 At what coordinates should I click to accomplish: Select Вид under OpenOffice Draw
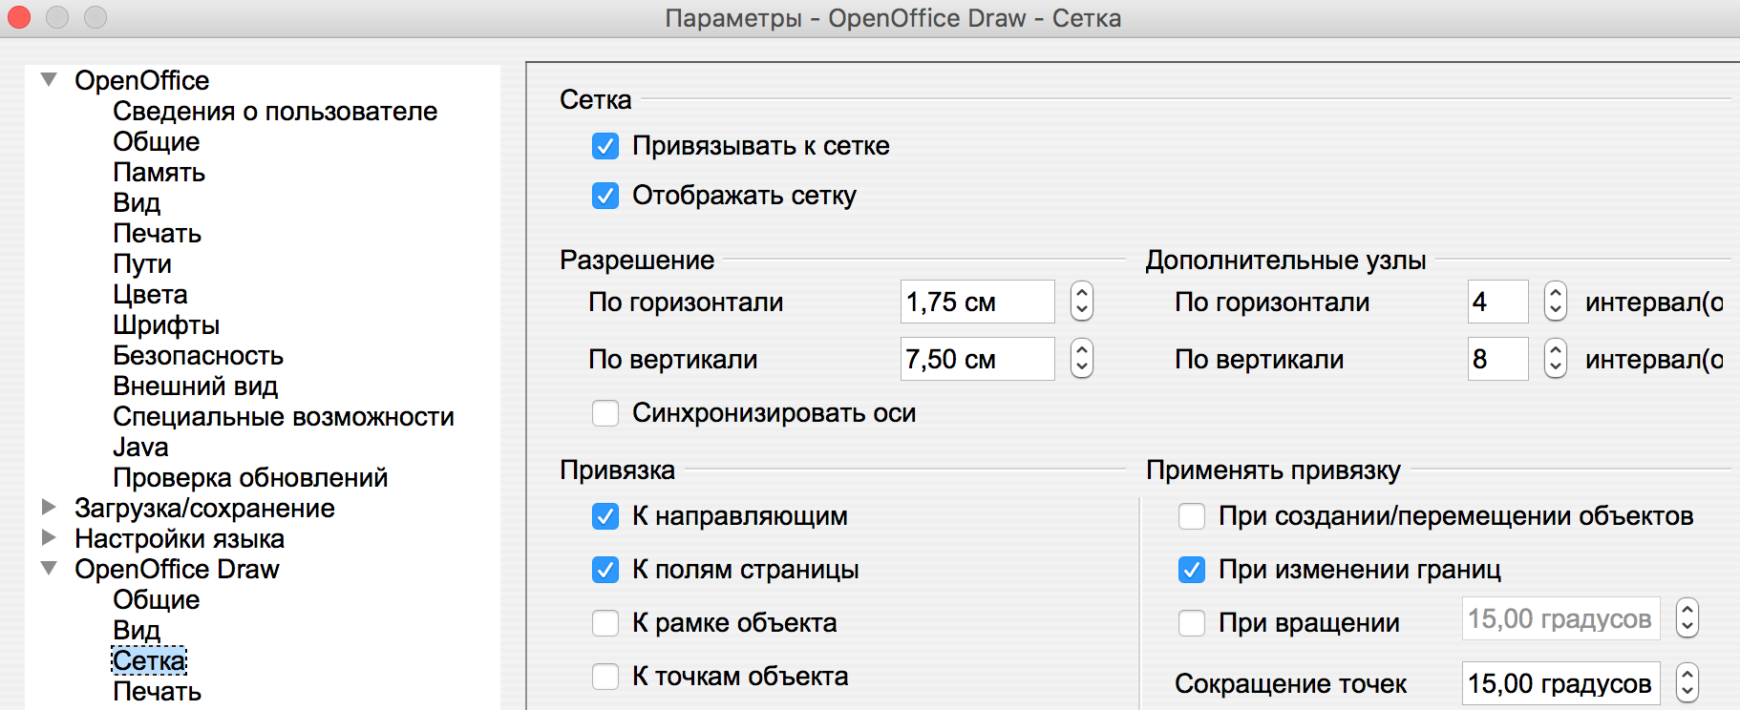[x=137, y=630]
